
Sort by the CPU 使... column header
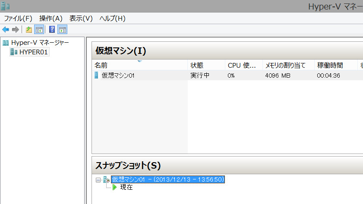pyautogui.click(x=244, y=65)
